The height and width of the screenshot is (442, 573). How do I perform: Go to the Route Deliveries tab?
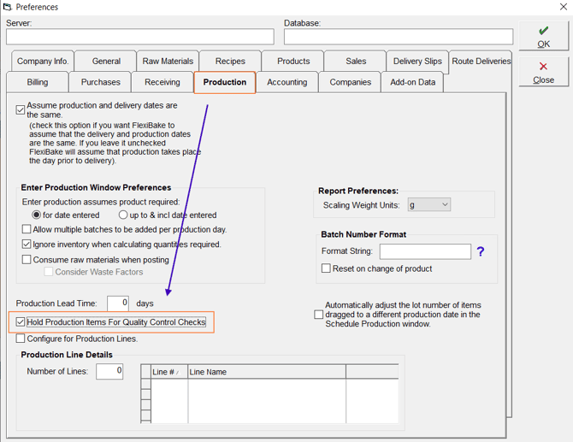coord(481,62)
